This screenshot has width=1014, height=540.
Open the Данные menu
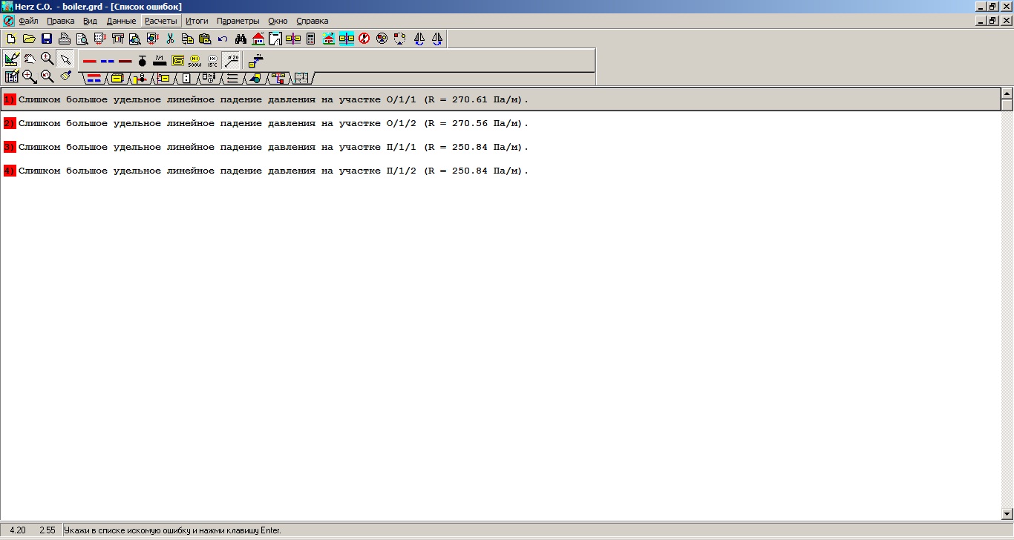pos(121,21)
